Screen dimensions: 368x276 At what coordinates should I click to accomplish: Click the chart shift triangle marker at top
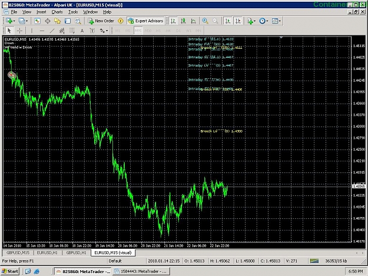[281, 37]
